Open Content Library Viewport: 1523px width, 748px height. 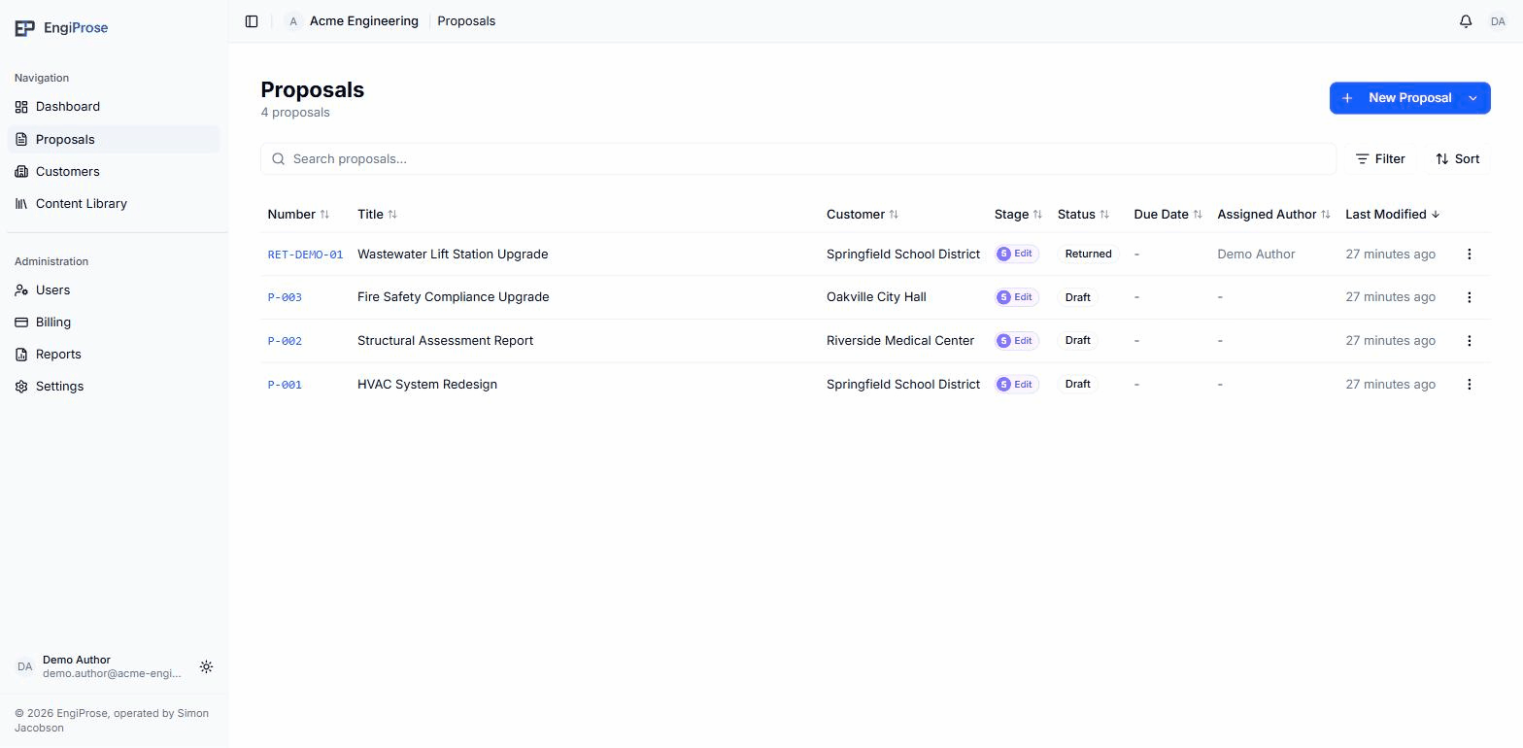(x=114, y=203)
